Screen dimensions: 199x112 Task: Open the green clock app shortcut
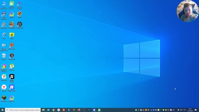coord(12,5)
